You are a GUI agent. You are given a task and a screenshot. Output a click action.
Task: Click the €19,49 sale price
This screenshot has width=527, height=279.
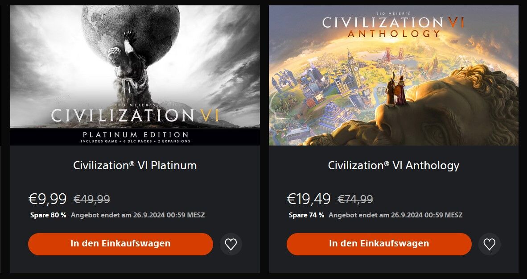(x=309, y=199)
